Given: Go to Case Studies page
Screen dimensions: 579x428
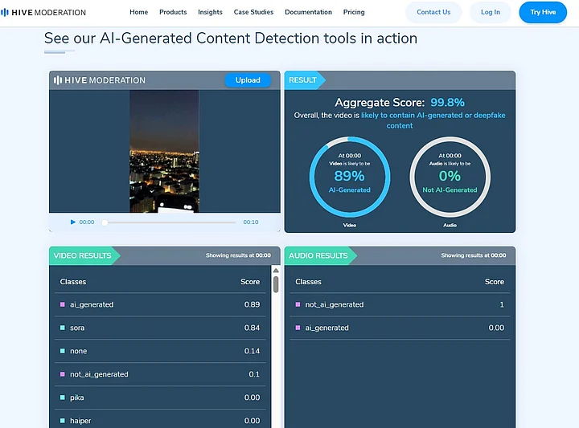Looking at the screenshot, I should (253, 12).
